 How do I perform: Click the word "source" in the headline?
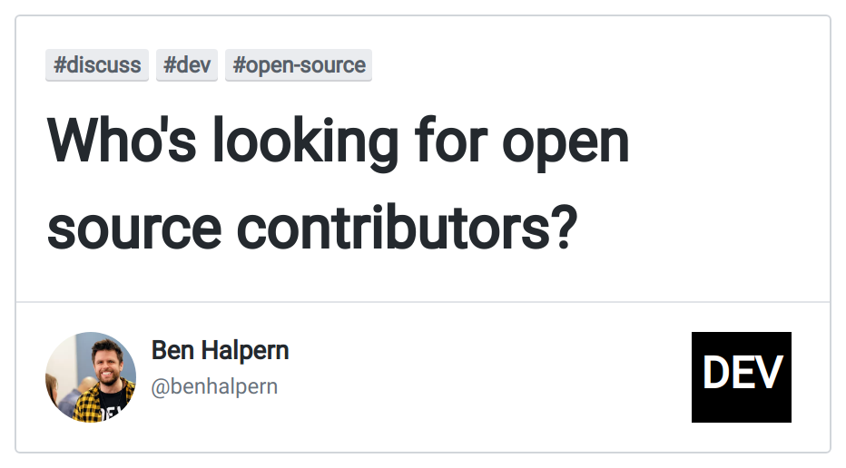(x=134, y=227)
